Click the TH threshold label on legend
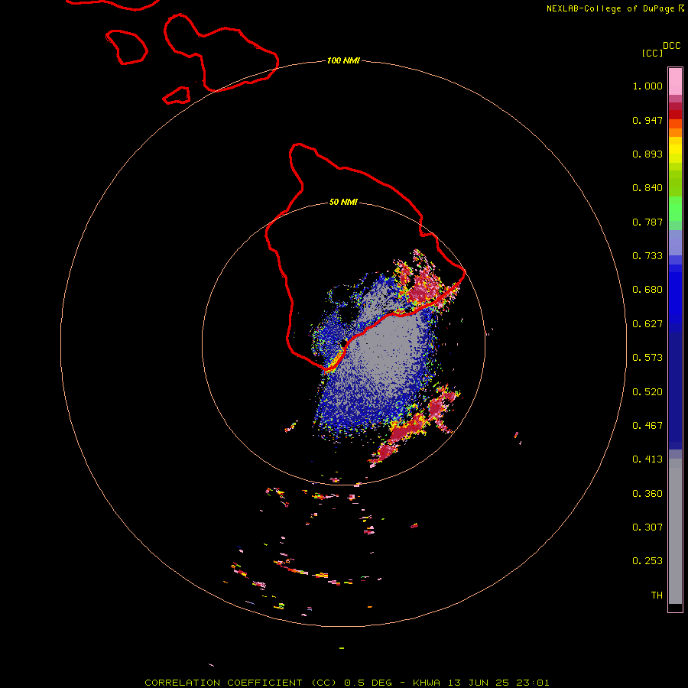The height and width of the screenshot is (688, 688). pyautogui.click(x=657, y=596)
